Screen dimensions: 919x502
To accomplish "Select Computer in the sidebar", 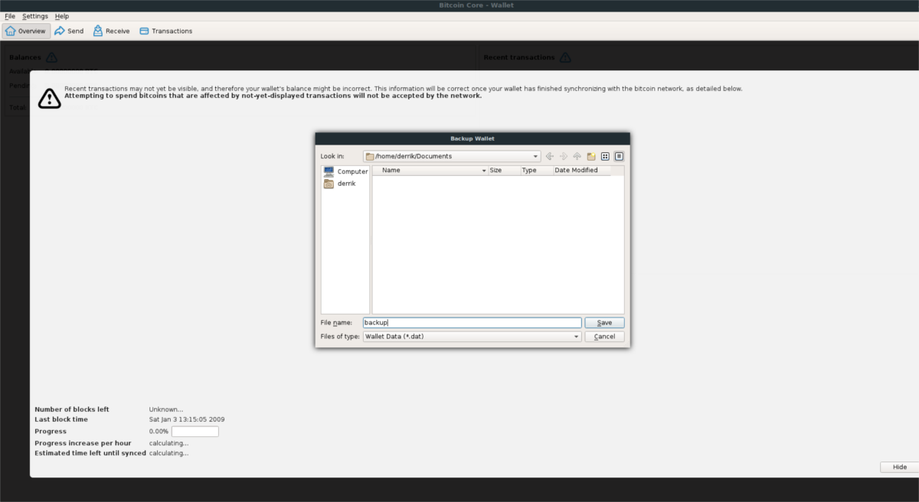I will [345, 171].
